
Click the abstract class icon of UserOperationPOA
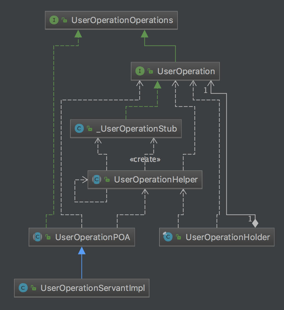pyautogui.click(x=37, y=237)
